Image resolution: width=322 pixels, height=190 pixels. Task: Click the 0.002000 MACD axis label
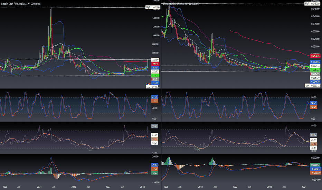coord(315,158)
